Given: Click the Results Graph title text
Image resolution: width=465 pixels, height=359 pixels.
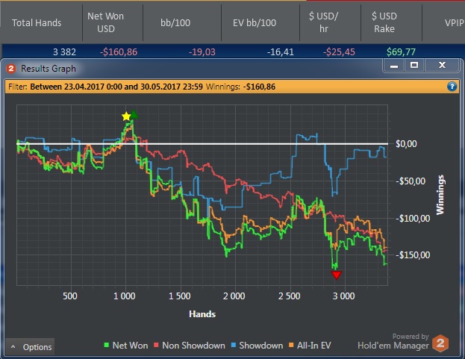Looking at the screenshot, I should coord(49,69).
